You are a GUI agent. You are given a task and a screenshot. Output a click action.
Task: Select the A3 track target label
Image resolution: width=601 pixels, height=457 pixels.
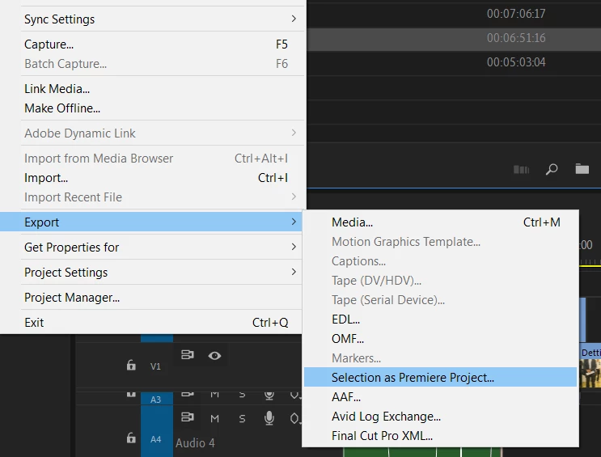point(155,399)
